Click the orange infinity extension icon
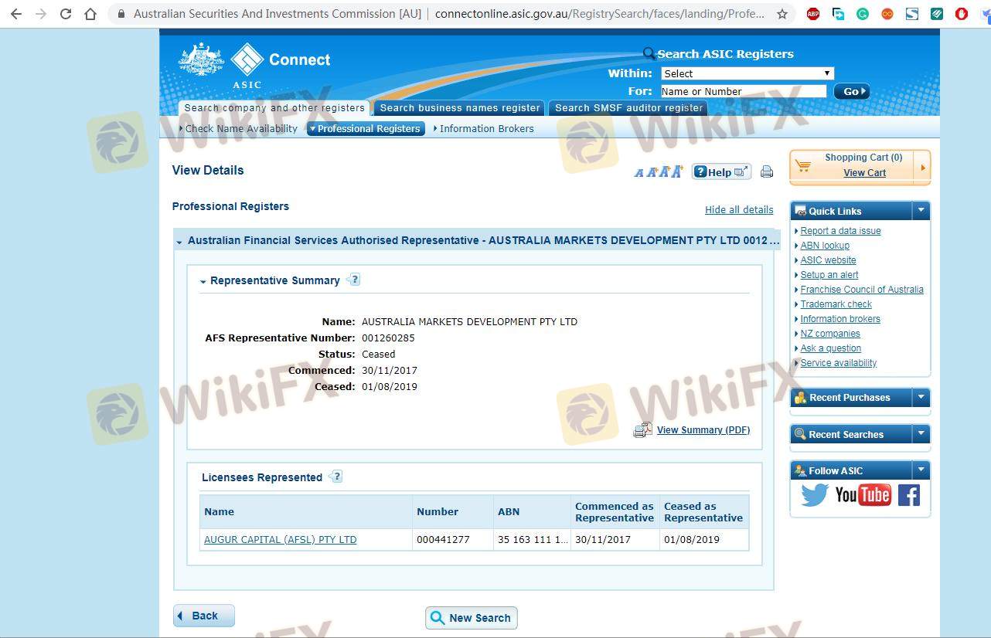Viewport: 991px width, 638px height. (887, 14)
